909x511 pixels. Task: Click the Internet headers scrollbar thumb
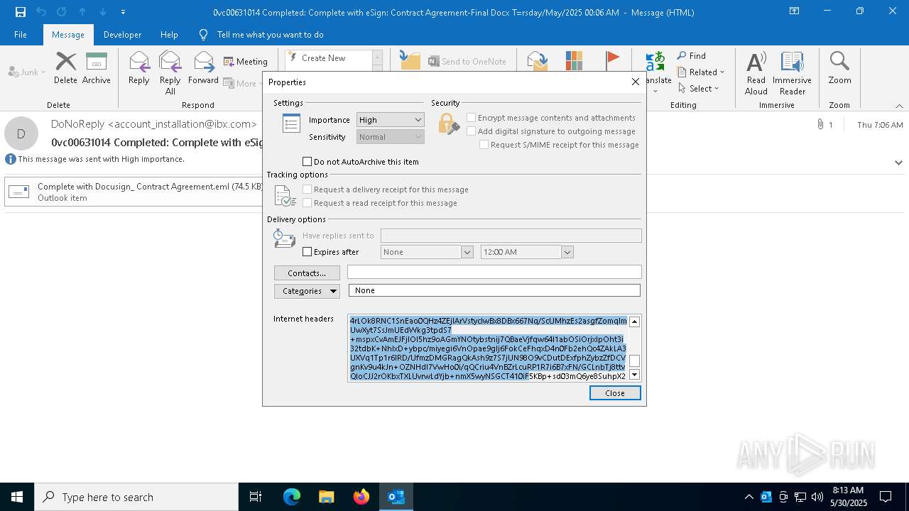click(635, 361)
